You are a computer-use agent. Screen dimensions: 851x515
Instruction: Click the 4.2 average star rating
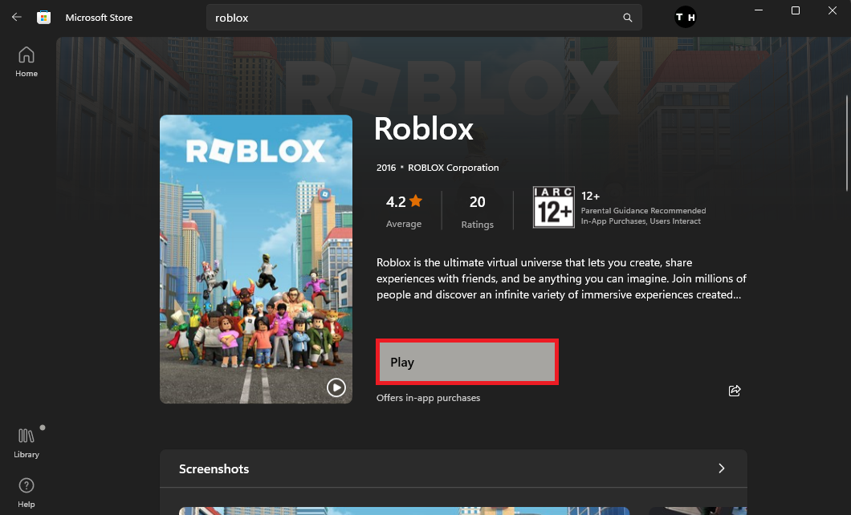[x=403, y=210]
